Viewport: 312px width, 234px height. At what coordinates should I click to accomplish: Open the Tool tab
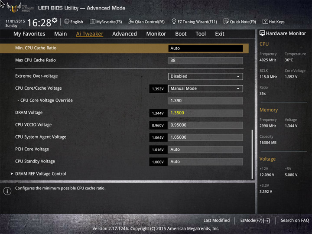tap(201, 34)
